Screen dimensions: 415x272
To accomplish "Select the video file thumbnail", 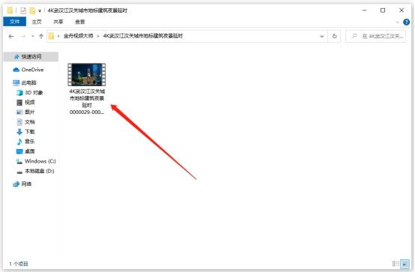I will (x=87, y=75).
